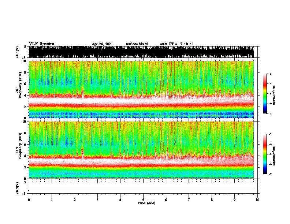This screenshot has width=290, height=224.
Task: Click the ch.2 color bar log(PSD) unit label
Action: (x=274, y=156)
